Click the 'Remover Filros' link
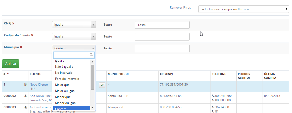 (x=180, y=8)
